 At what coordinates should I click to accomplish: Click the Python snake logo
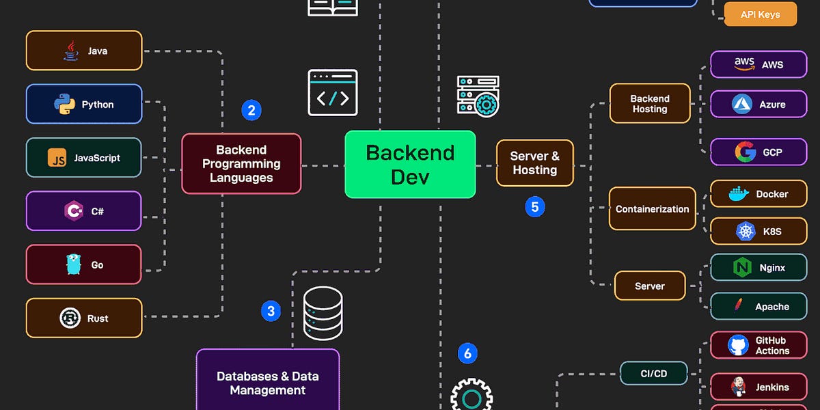tap(64, 105)
